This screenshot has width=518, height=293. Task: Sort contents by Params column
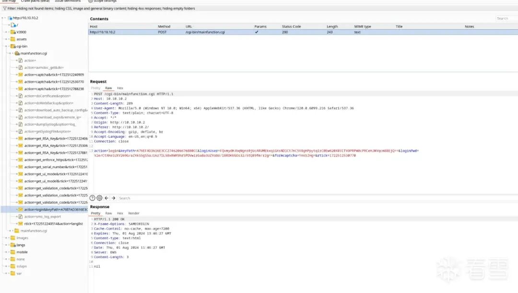(260, 27)
